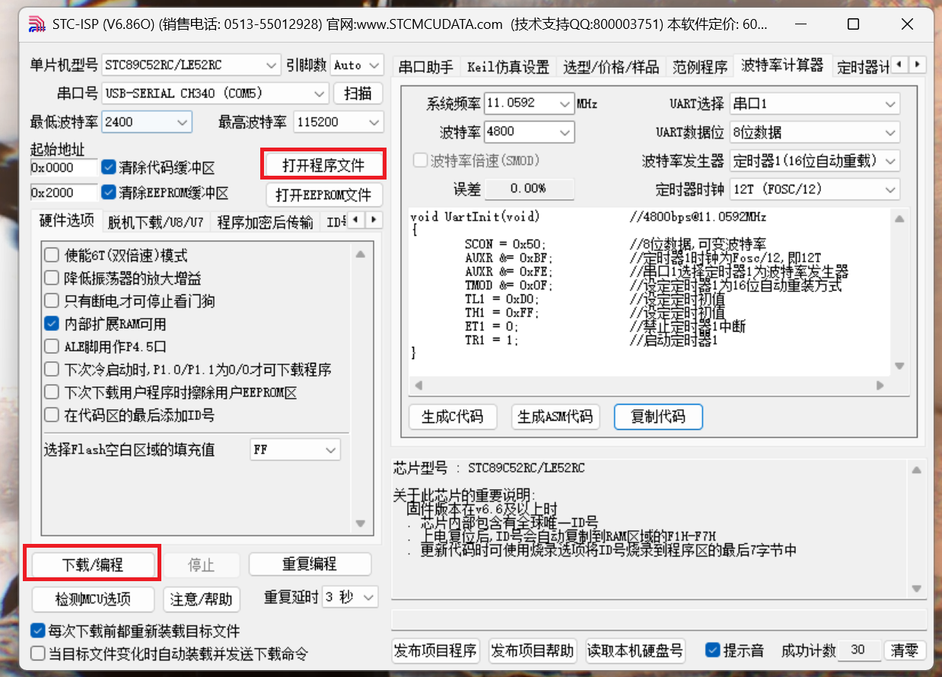Viewport: 942px width, 677px height.
Task: Click the 扫描 button
Action: click(358, 94)
